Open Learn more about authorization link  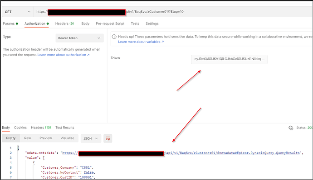(x=64, y=55)
